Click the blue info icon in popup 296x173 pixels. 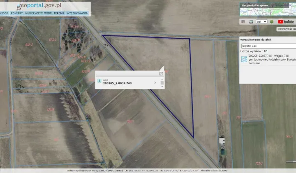coord(99,81)
